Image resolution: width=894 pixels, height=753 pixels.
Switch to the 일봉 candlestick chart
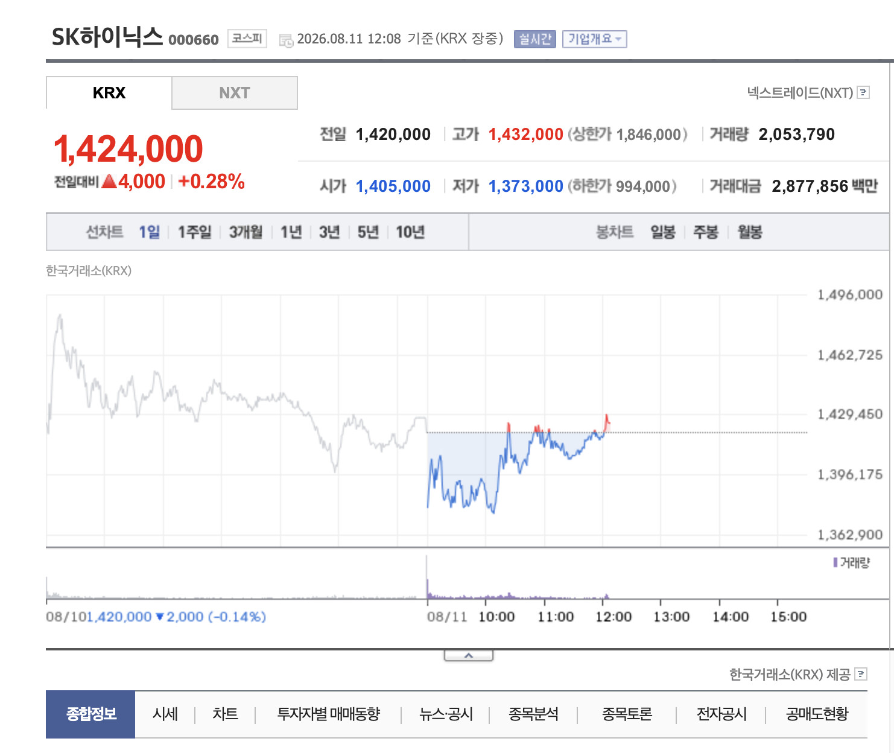[663, 232]
